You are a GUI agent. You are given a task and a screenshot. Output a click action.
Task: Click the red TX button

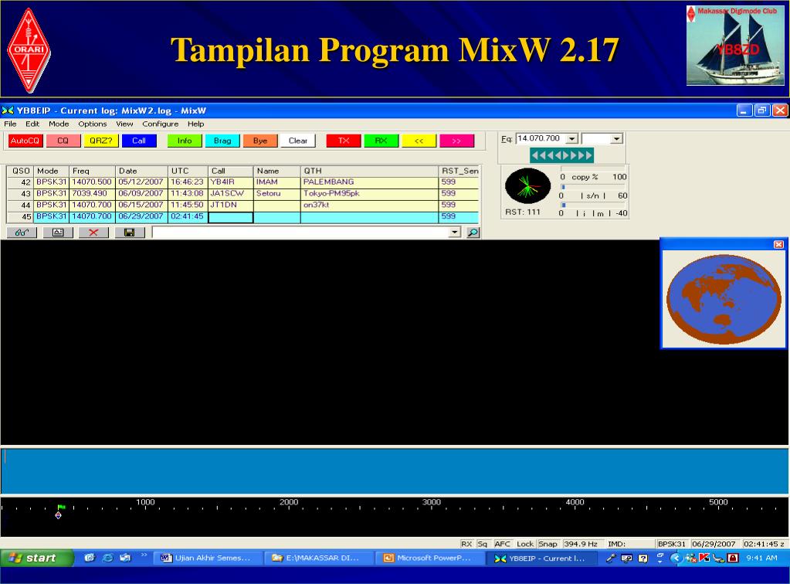[344, 141]
